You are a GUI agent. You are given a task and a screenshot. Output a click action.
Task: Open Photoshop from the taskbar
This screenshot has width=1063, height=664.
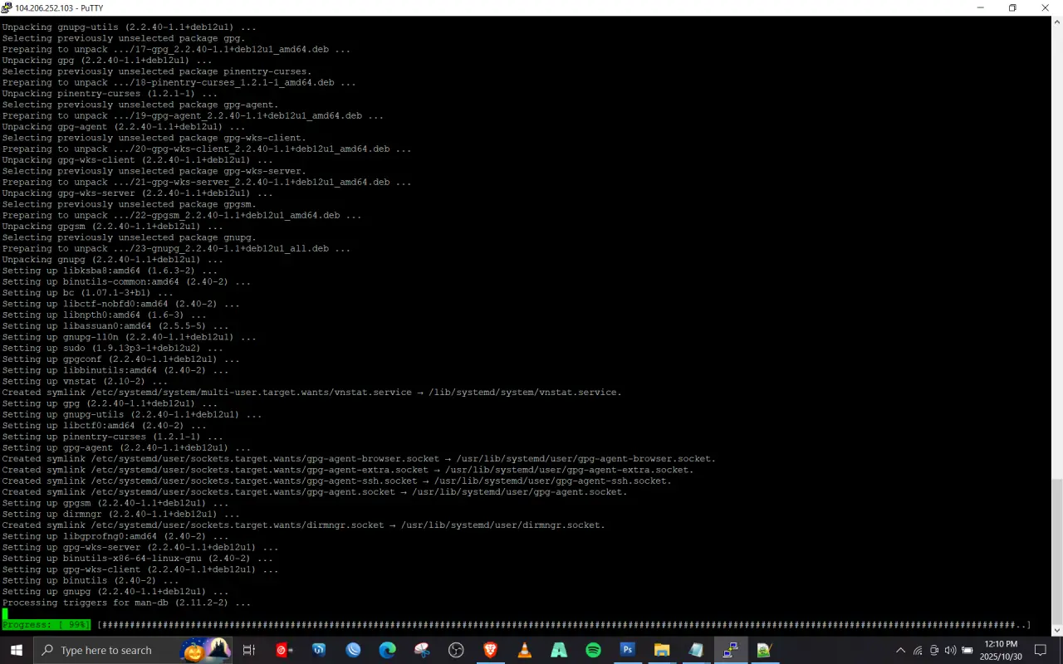point(627,650)
